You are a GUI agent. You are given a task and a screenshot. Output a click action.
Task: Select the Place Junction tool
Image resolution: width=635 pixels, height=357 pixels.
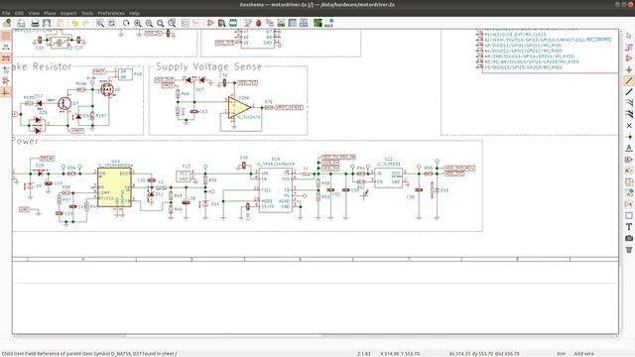tap(629, 137)
